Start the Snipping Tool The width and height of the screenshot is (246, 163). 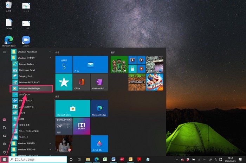tap(31, 76)
